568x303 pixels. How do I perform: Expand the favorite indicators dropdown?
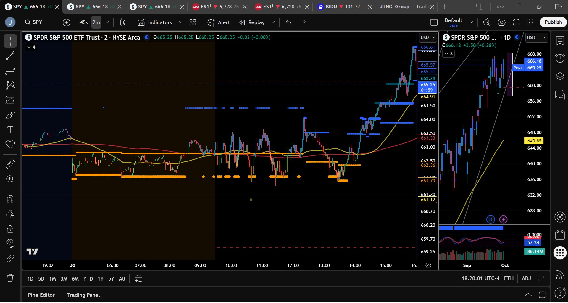click(x=181, y=22)
